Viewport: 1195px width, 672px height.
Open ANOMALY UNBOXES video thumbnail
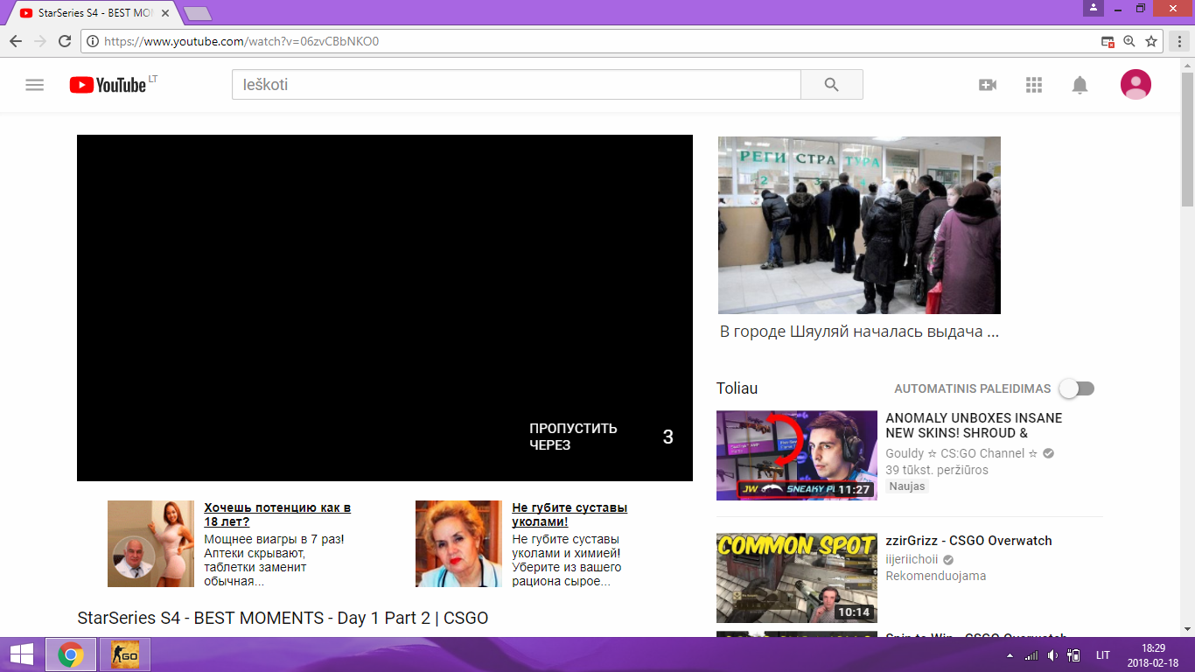[x=797, y=455]
